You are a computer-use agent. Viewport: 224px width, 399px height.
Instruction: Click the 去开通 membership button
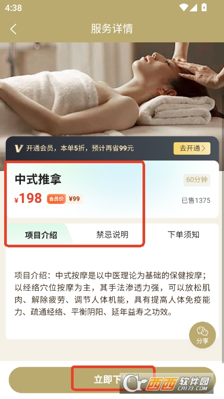point(192,149)
